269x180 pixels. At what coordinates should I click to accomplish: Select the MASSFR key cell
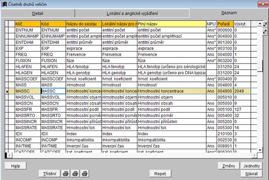pos(28,109)
